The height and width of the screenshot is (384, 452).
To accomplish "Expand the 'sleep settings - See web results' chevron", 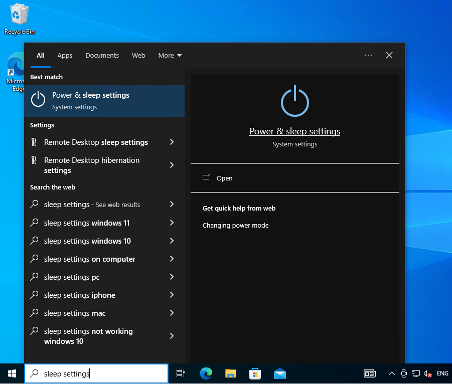I will 172,204.
